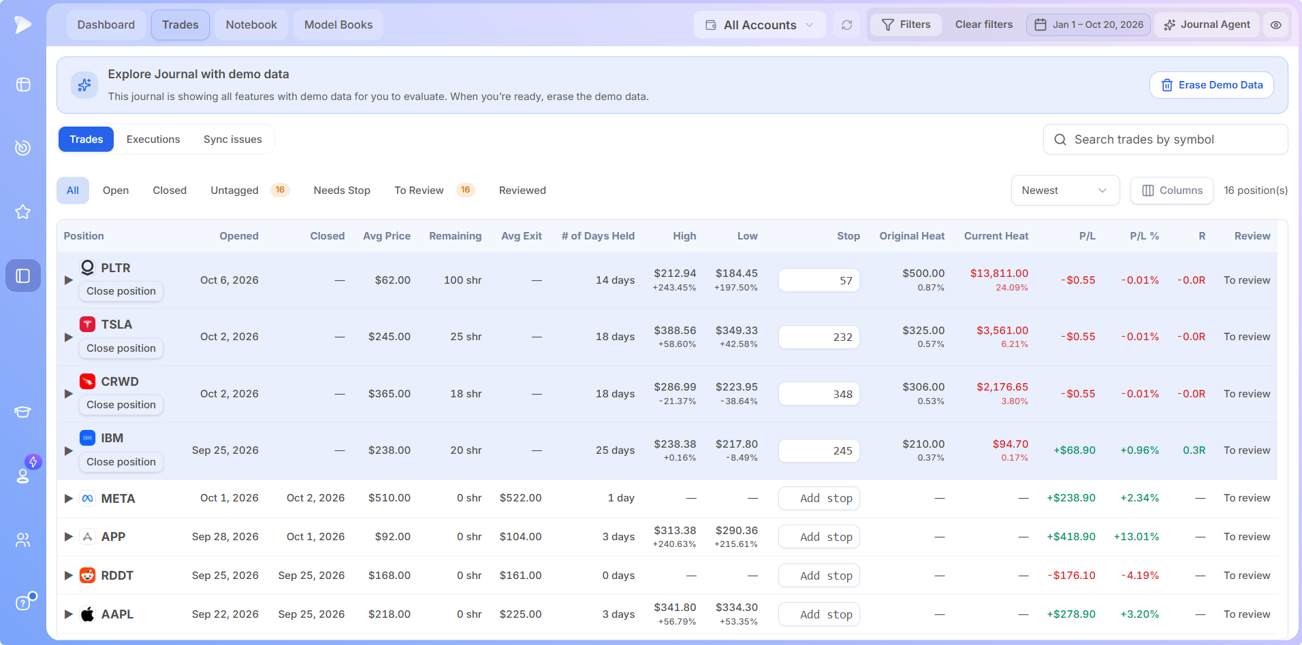
Task: Click the Erase Demo Data button
Action: [1211, 85]
